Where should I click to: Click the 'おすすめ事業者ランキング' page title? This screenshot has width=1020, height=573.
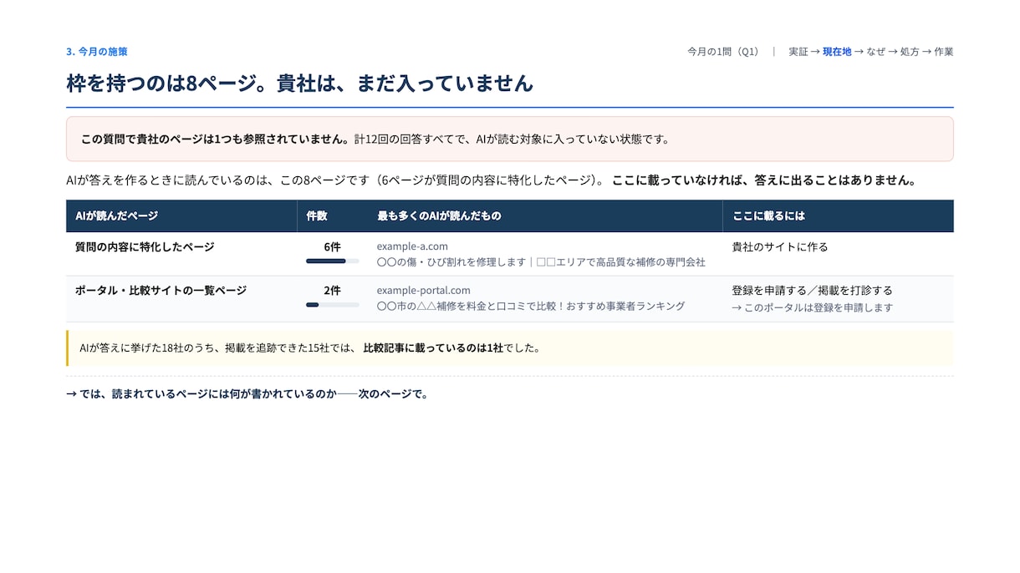pos(531,307)
